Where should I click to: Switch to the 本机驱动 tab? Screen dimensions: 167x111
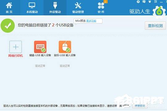coord(32,8)
